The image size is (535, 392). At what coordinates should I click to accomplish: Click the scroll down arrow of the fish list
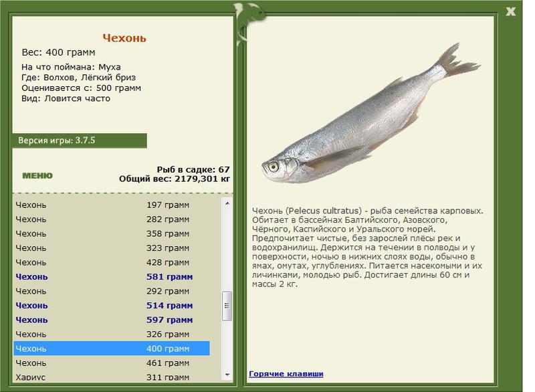(227, 375)
